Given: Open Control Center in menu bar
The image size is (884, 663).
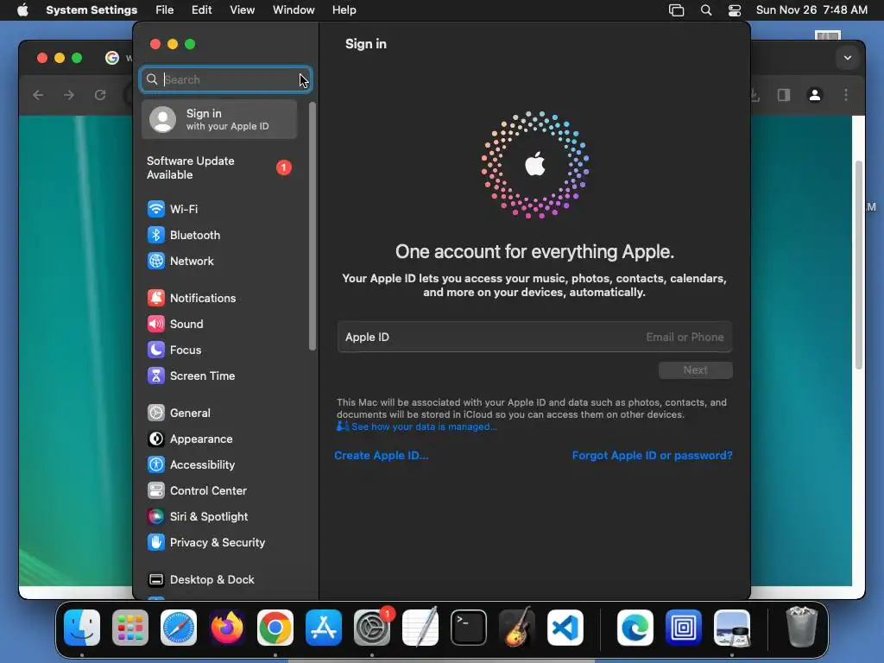Looking at the screenshot, I should coord(734,10).
